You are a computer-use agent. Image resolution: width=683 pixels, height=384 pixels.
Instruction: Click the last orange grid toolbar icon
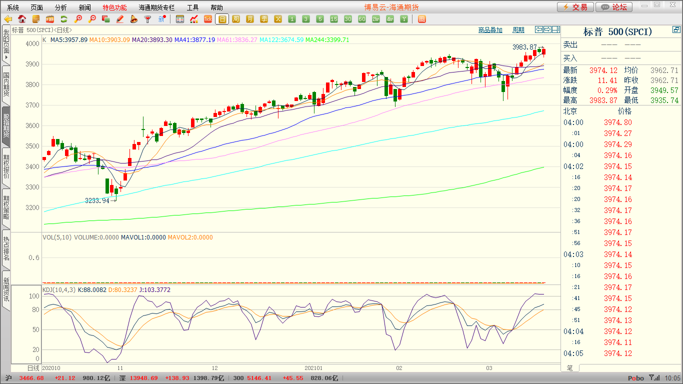tap(421, 19)
